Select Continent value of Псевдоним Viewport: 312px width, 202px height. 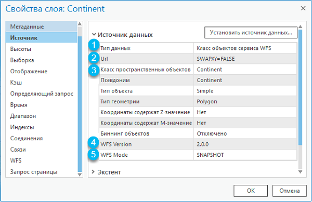210,80
